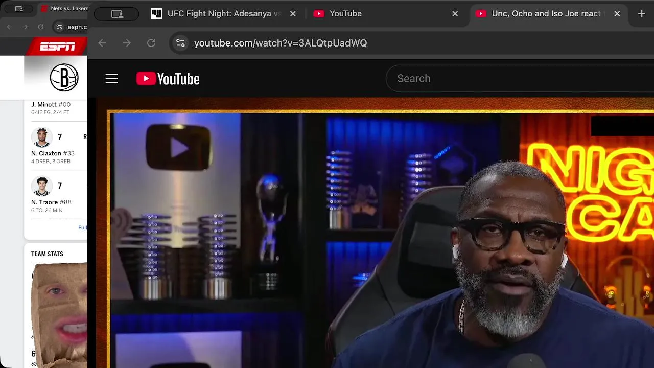Click the YouTube logo to go home
The image size is (654, 368).
point(168,79)
